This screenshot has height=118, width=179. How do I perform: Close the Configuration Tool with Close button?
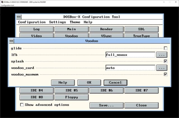pyautogui.click(x=142, y=105)
